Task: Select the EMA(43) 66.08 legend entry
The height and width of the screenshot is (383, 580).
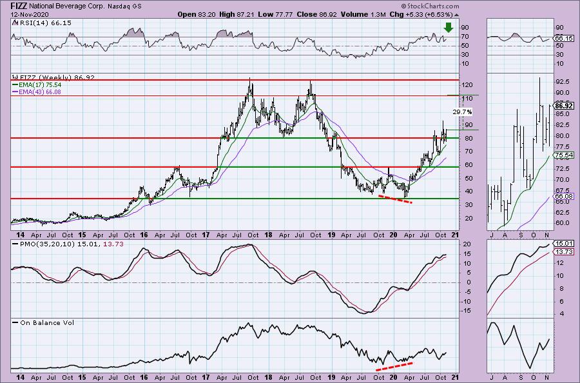Action: 37,92
